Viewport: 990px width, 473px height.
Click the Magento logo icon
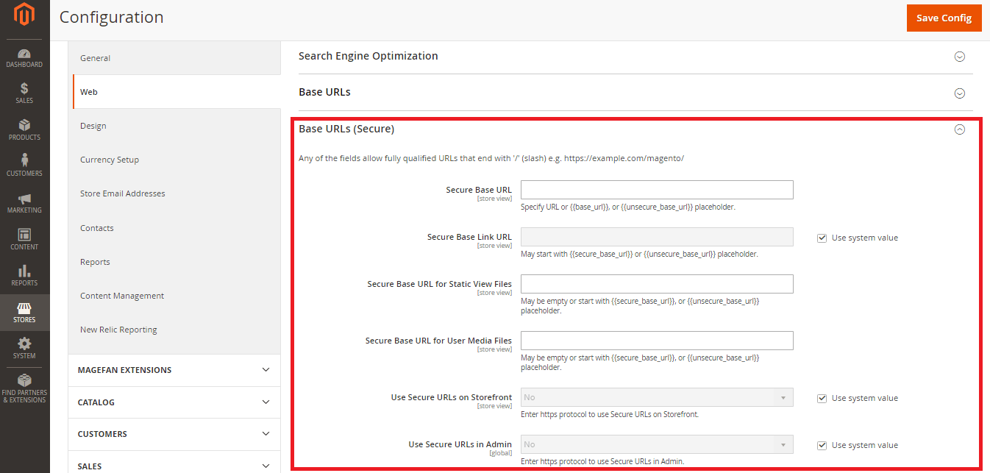pyautogui.click(x=24, y=15)
